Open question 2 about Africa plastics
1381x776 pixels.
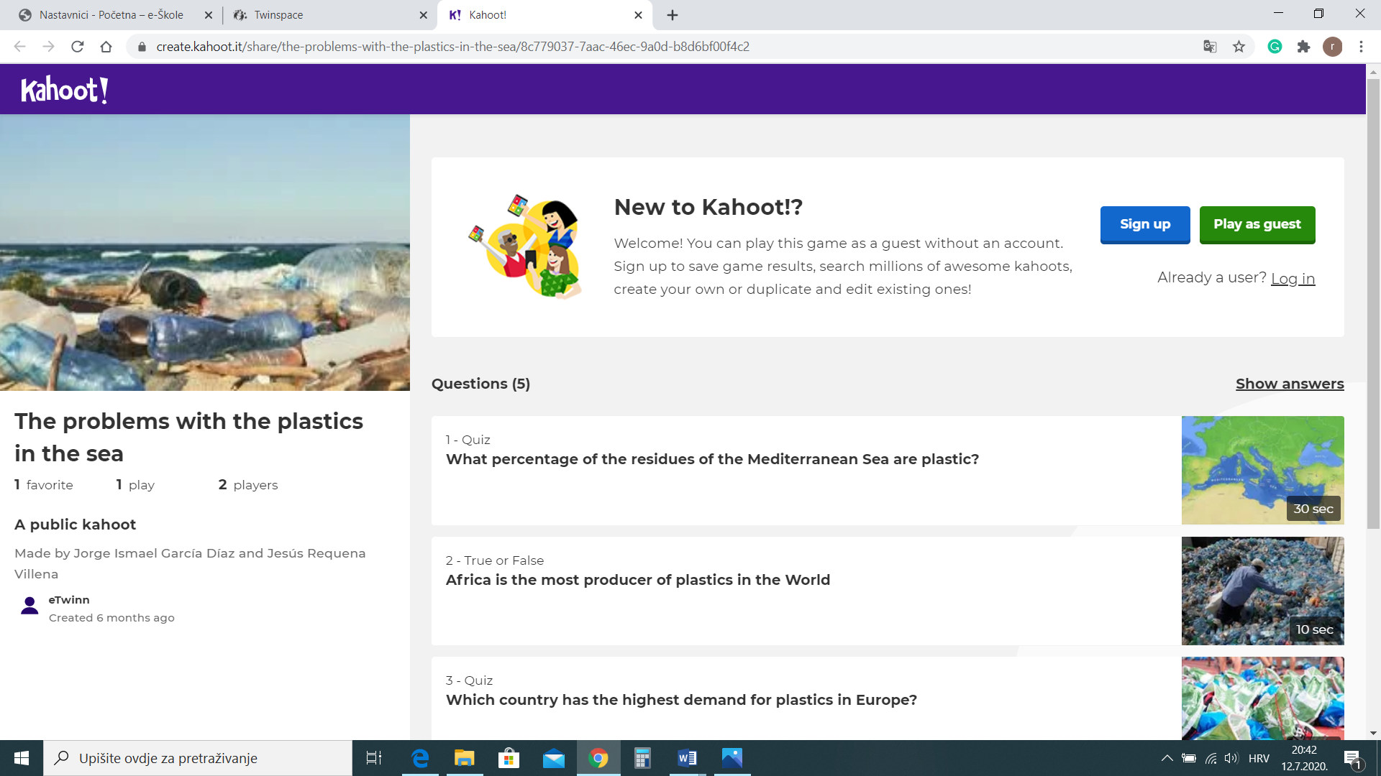click(806, 591)
